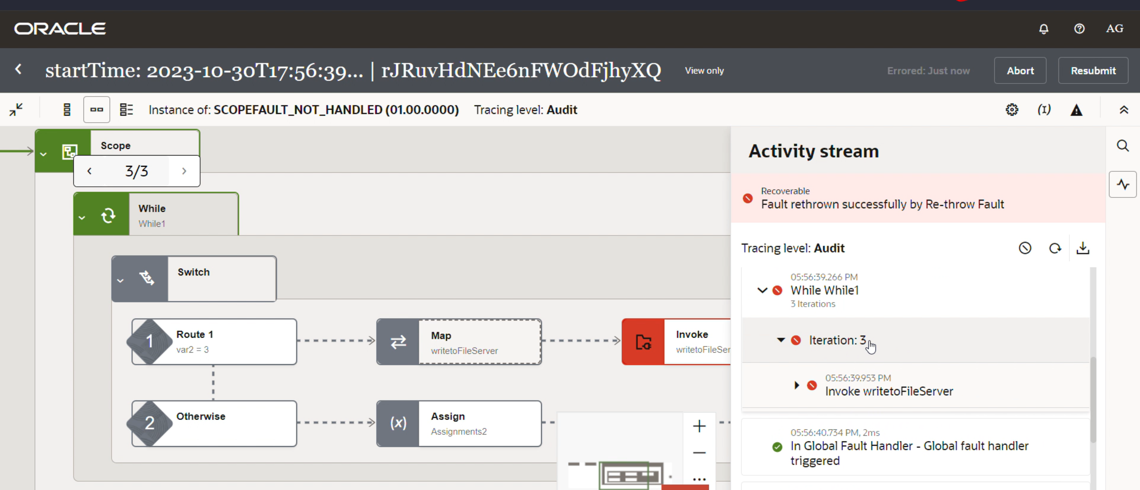
Task: Go to previous Scope iteration
Action: [90, 171]
